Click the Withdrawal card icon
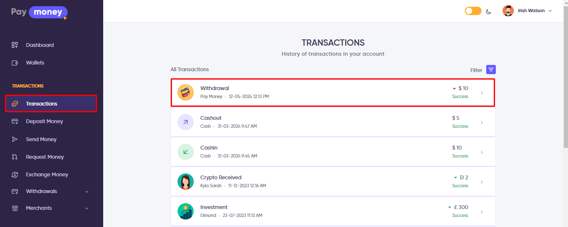The width and height of the screenshot is (568, 227). [185, 93]
